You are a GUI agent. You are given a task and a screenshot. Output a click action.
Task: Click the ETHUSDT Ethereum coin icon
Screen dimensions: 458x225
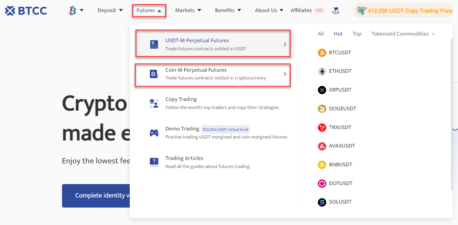click(x=322, y=71)
